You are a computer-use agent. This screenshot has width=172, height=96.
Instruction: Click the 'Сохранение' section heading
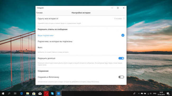(x=43, y=71)
